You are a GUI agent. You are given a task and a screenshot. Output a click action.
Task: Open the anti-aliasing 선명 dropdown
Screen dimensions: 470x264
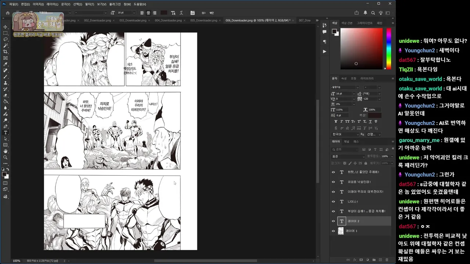(374, 134)
